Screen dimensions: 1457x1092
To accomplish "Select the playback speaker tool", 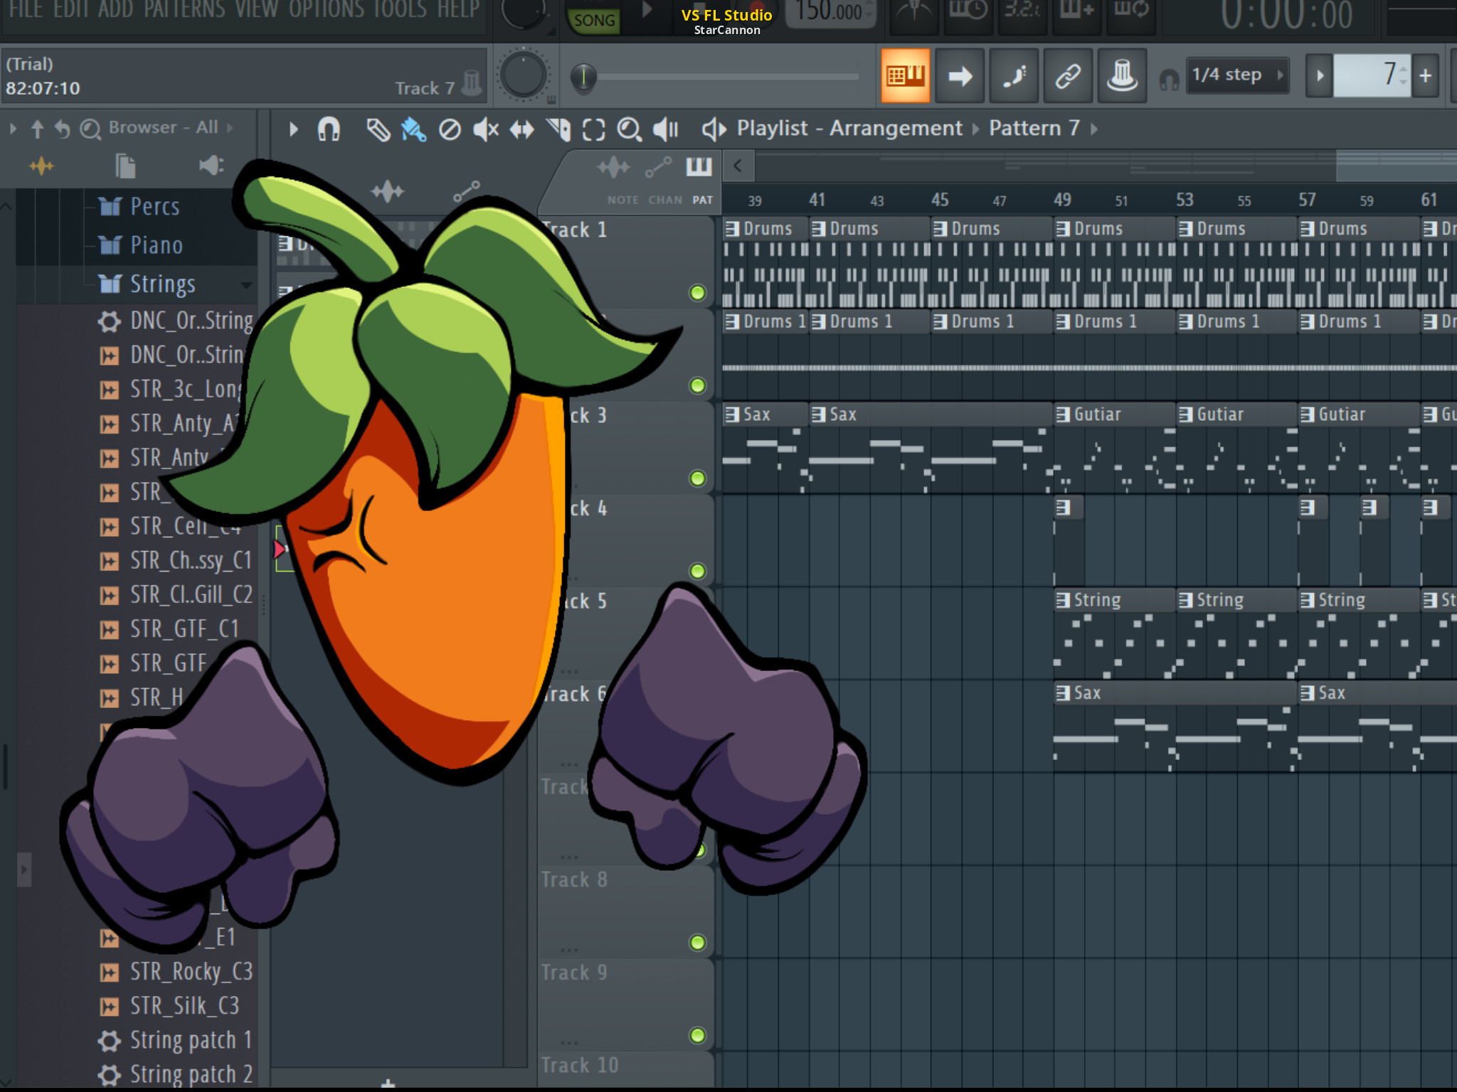I will point(666,129).
